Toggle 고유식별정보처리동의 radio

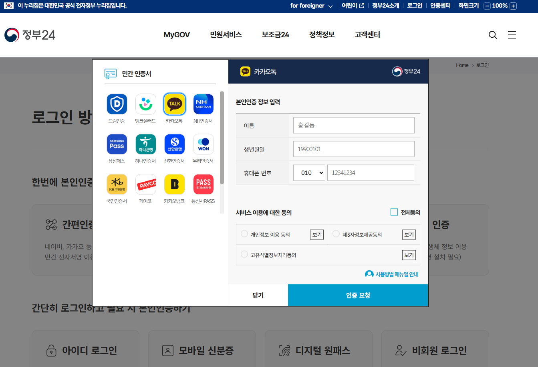244,254
